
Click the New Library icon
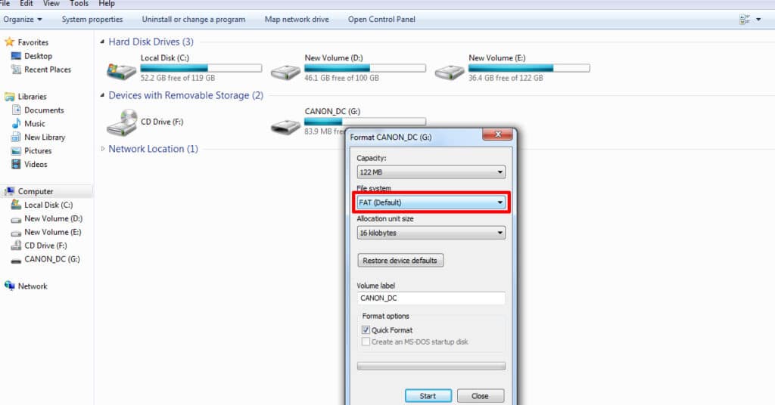pos(16,137)
